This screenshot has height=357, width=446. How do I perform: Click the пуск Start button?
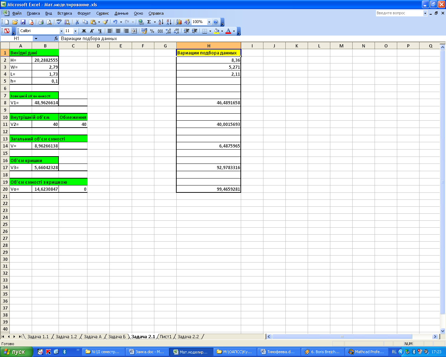click(16, 352)
